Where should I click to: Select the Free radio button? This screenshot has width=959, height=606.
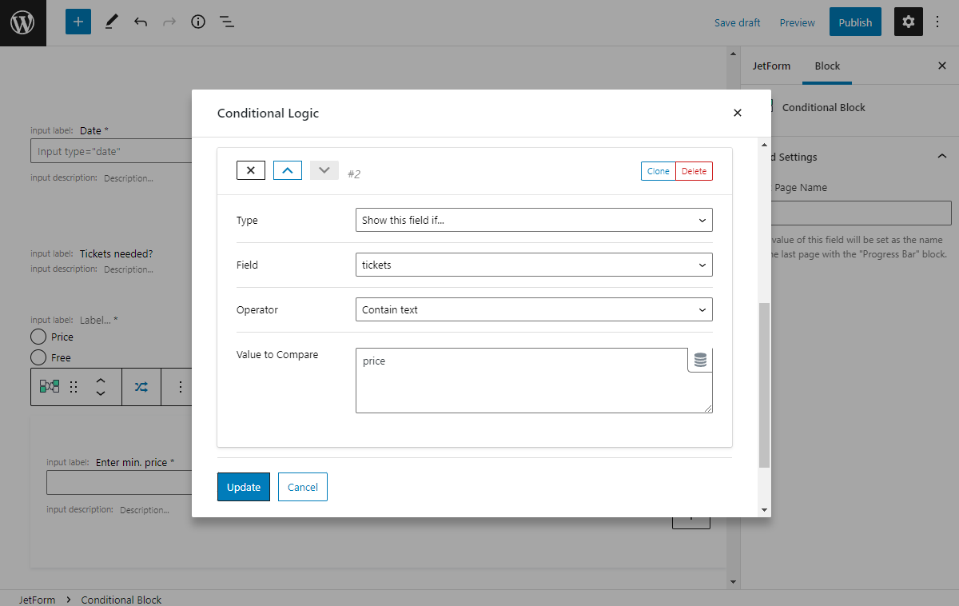click(38, 357)
